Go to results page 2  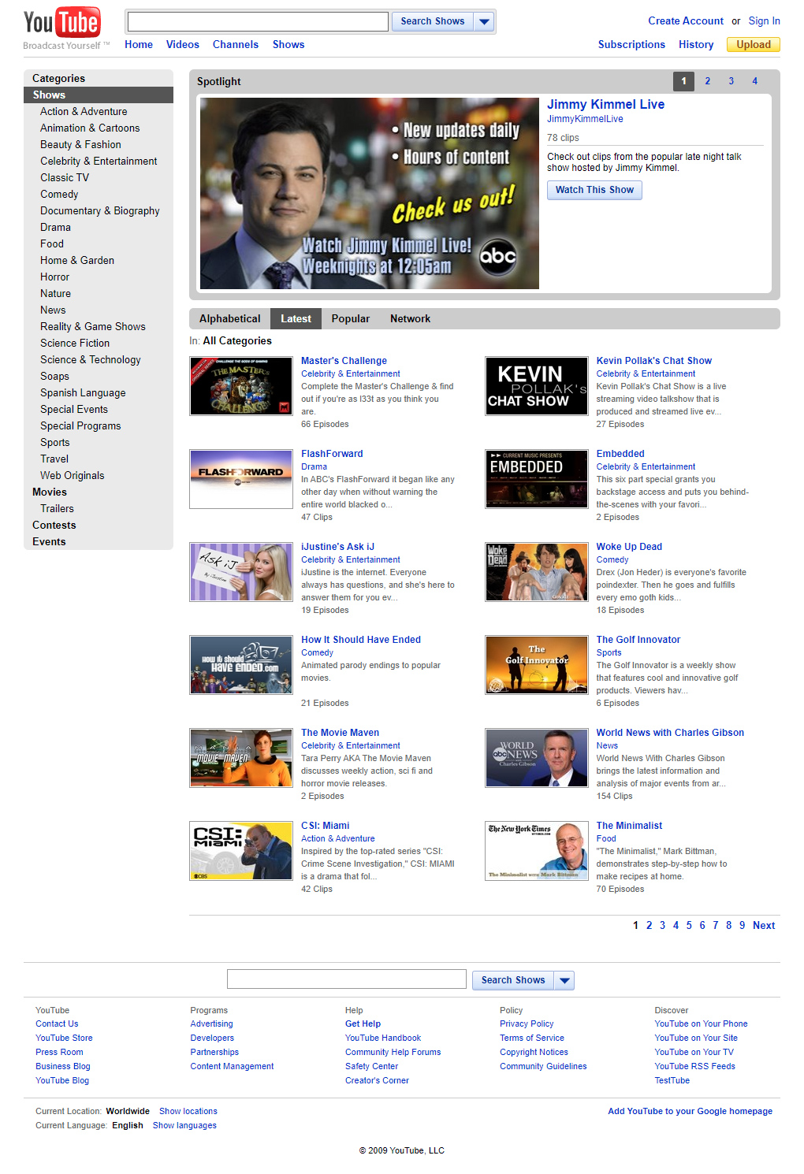tap(650, 926)
